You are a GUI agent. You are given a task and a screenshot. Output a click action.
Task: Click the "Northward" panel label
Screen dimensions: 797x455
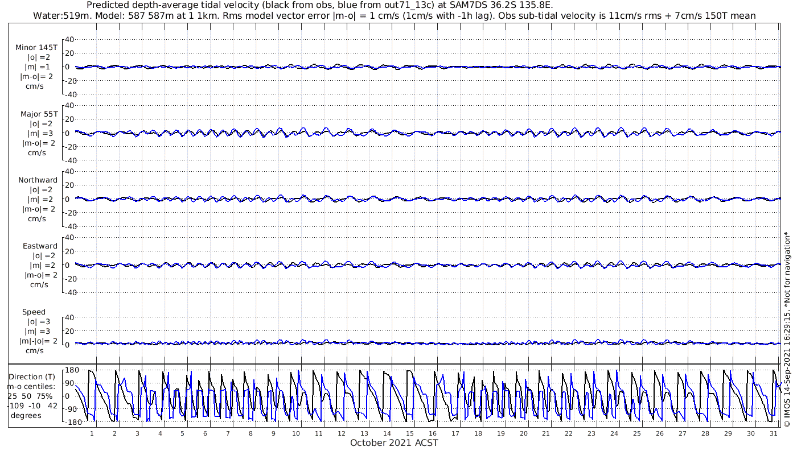point(38,180)
